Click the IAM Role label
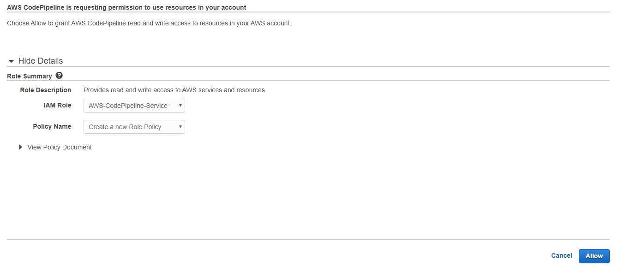Screen dimensions: 619x267 click(x=57, y=105)
